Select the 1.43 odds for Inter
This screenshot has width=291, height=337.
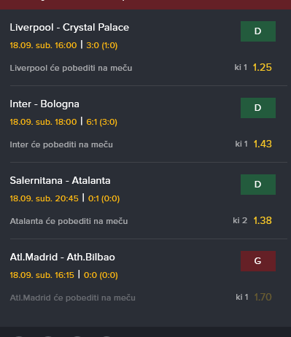(x=263, y=144)
